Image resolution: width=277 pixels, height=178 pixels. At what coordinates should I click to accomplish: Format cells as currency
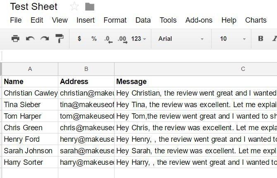coord(79,39)
